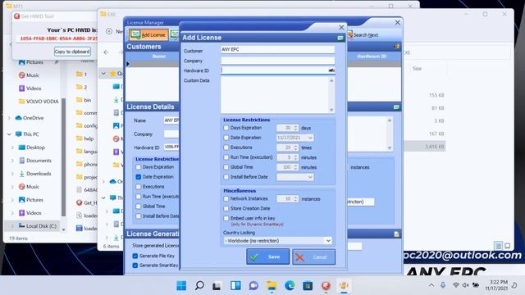The width and height of the screenshot is (525, 295).
Task: Click the Days Expiration days stepper
Action: coord(295,128)
